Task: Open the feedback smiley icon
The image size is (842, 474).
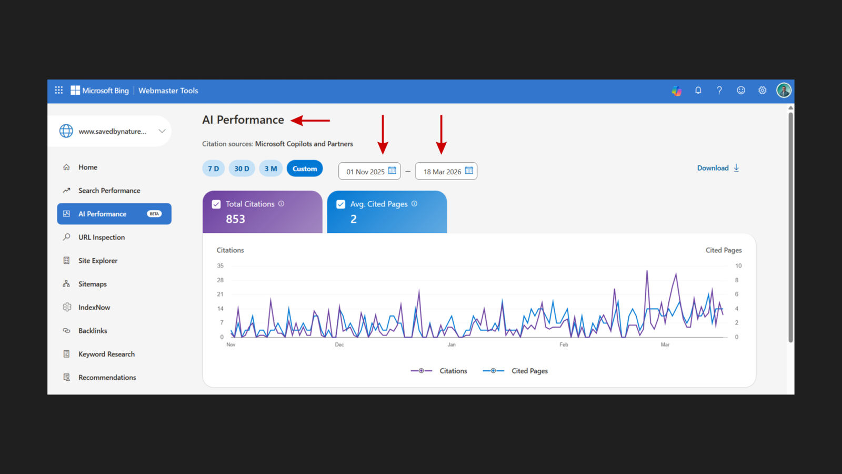Action: tap(740, 90)
